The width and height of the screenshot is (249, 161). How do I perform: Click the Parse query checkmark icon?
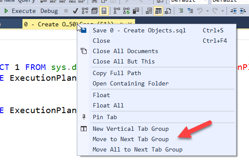point(75,11)
